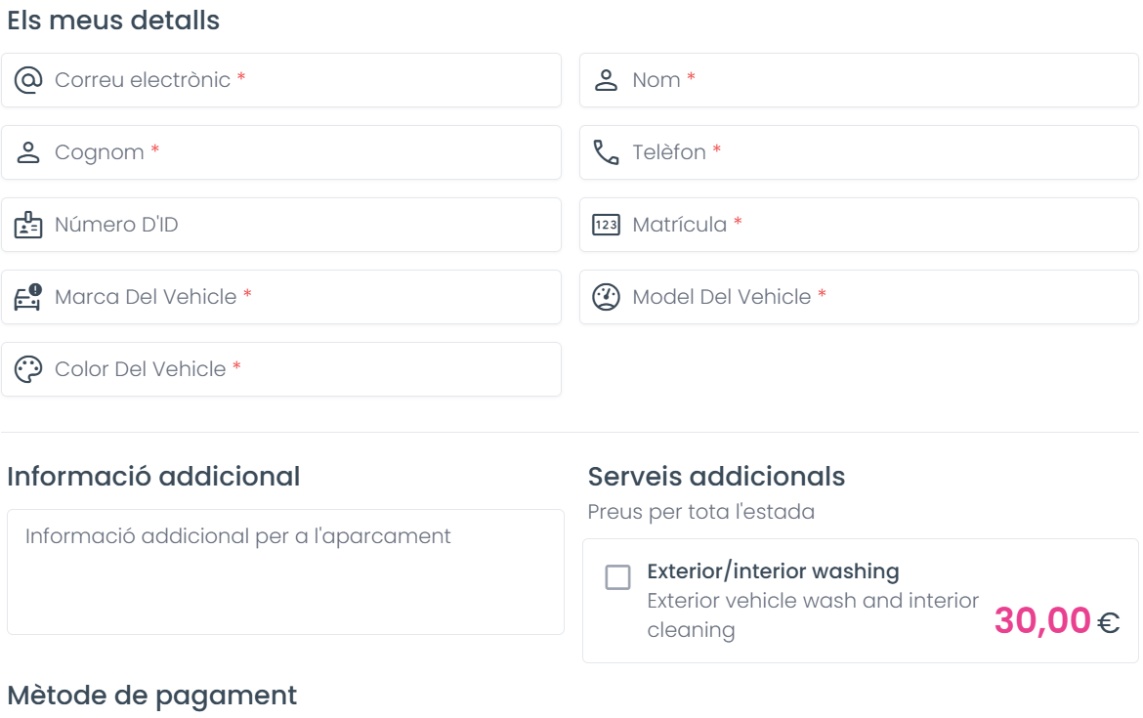Focus the Matrícula input field
Screen dimensions: 1143x718
point(879,225)
